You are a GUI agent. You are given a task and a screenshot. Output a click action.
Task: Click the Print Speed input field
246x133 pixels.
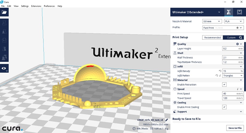(x=233, y=94)
